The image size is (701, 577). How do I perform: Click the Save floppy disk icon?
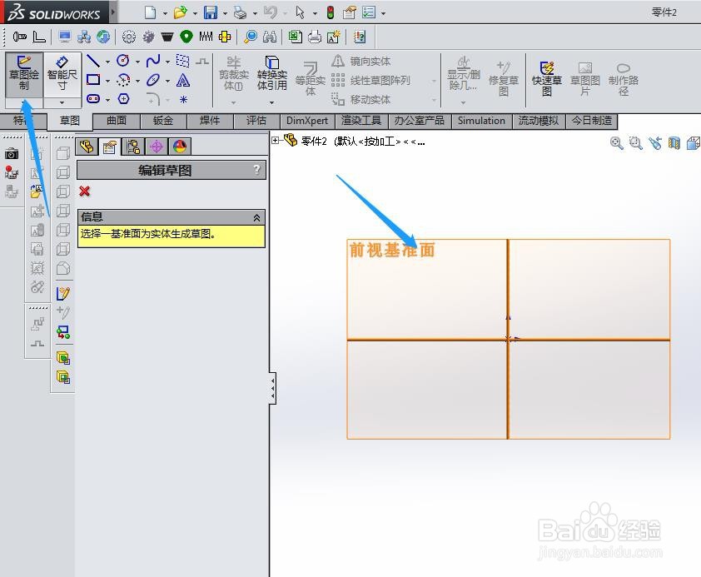click(x=210, y=12)
